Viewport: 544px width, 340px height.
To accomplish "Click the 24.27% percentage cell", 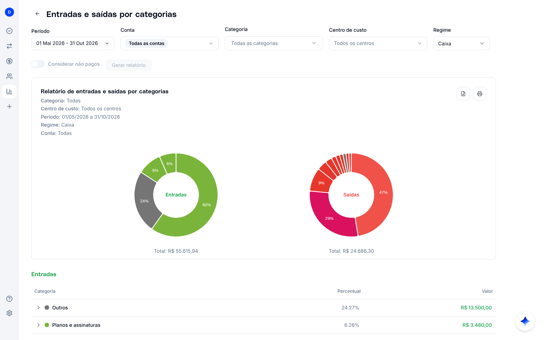I will pyautogui.click(x=351, y=308).
